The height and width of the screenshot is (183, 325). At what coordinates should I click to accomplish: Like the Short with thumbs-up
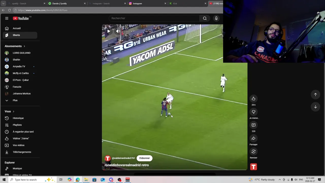pyautogui.click(x=253, y=99)
